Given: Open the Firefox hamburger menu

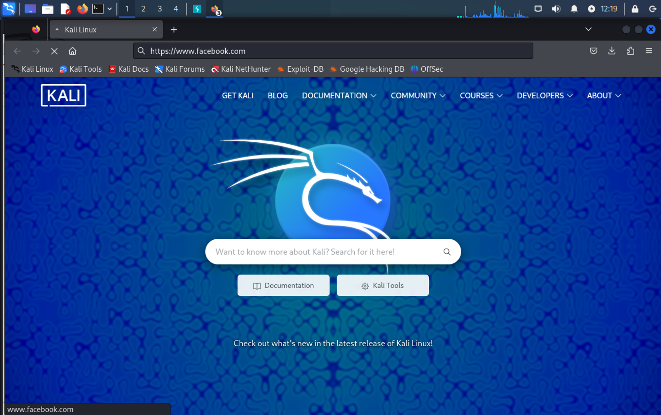Looking at the screenshot, I should [649, 51].
